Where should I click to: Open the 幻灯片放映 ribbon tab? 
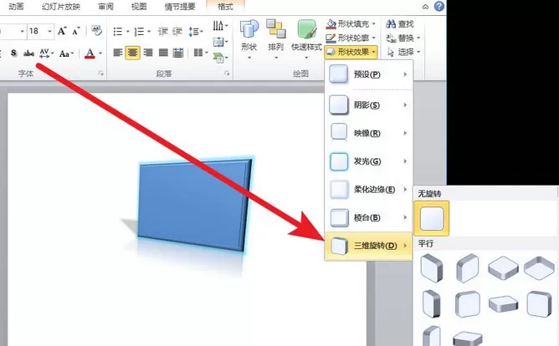[x=61, y=6]
